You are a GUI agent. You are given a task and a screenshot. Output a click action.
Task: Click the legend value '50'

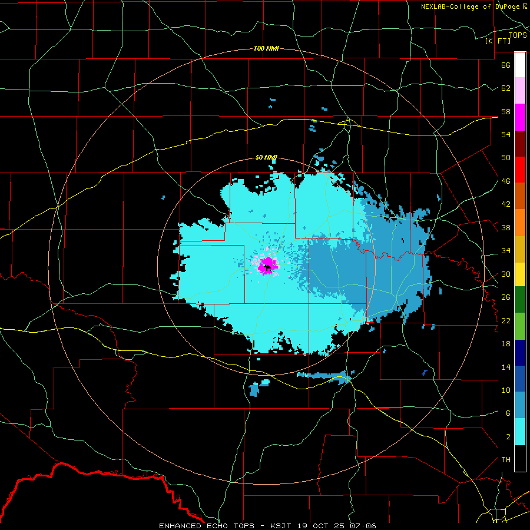coord(506,158)
